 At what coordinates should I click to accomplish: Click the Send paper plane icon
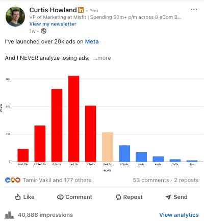click(x=168, y=197)
